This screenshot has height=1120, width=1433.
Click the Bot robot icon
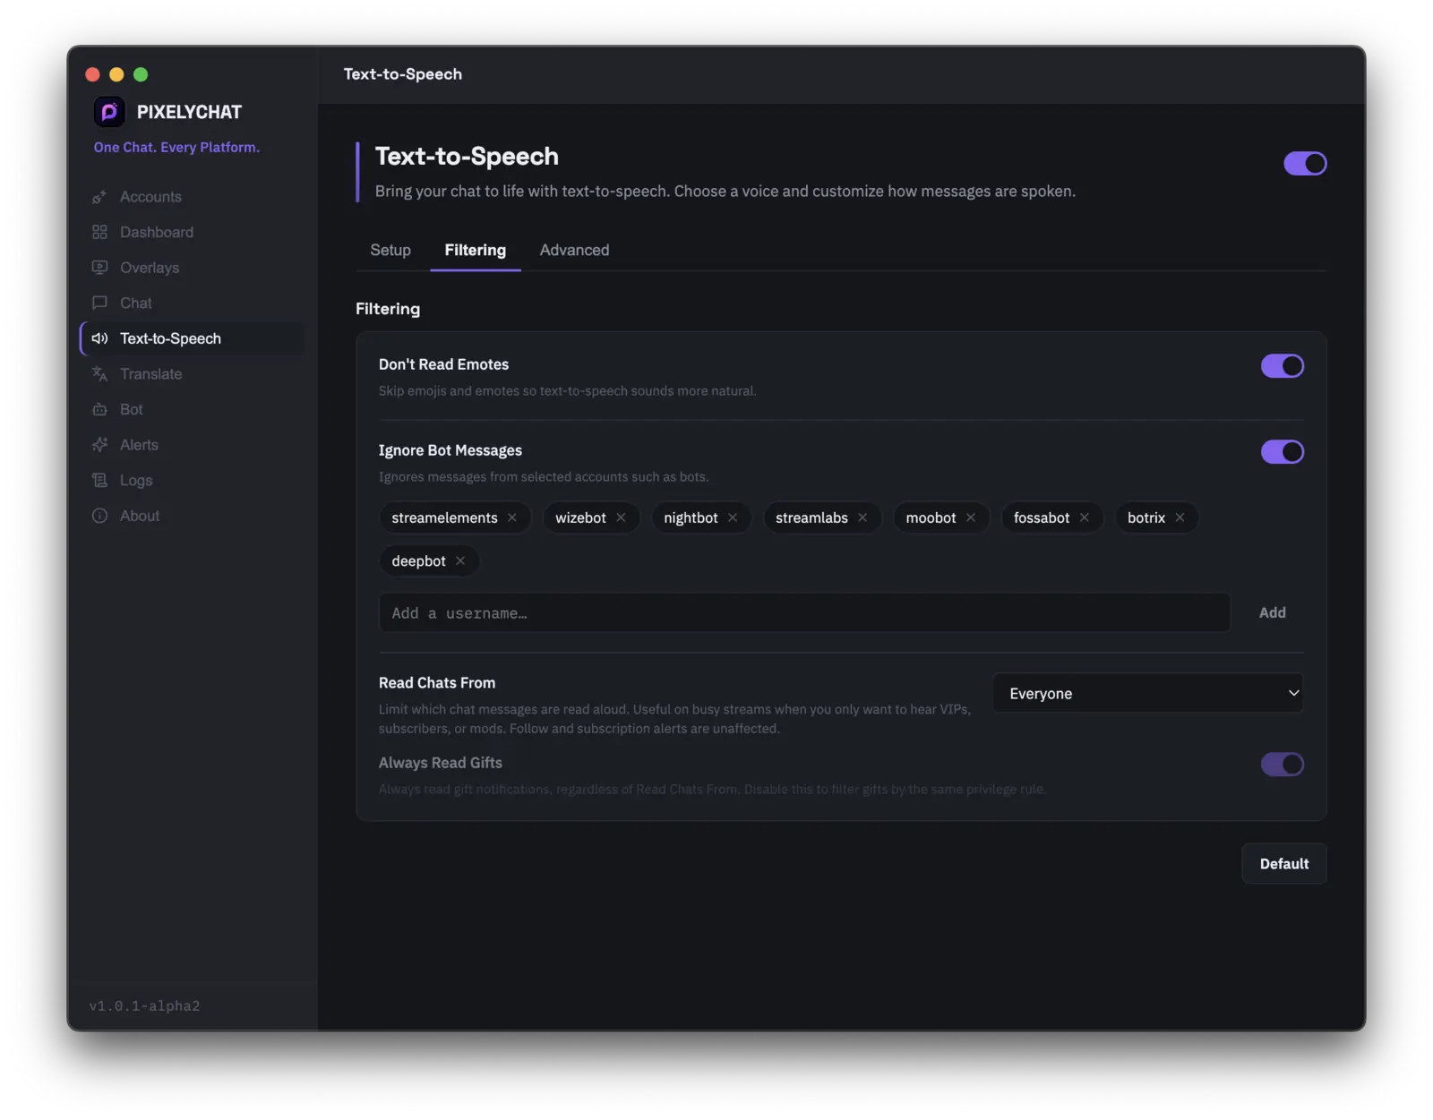point(99,409)
